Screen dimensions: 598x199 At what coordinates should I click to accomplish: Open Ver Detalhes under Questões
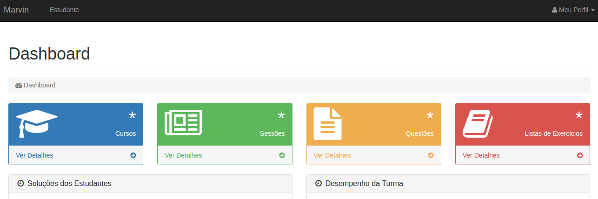click(x=332, y=155)
